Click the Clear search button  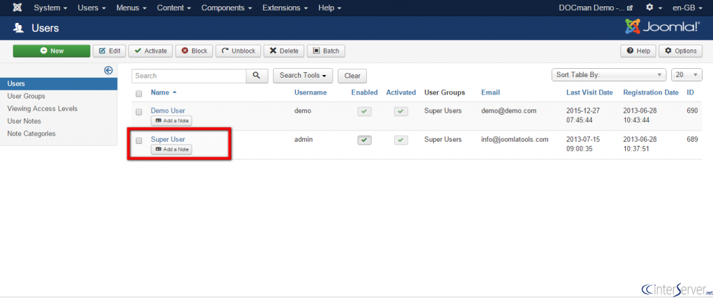pyautogui.click(x=352, y=76)
